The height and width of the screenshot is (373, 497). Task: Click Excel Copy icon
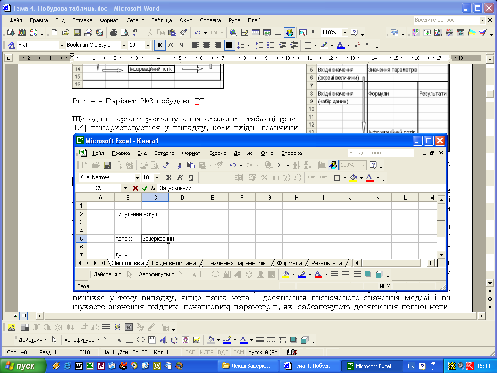click(x=191, y=165)
